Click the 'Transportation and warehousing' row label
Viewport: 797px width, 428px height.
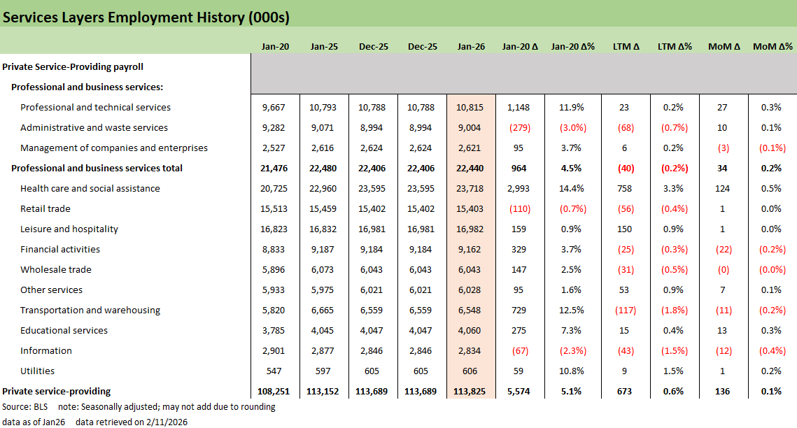pyautogui.click(x=90, y=311)
